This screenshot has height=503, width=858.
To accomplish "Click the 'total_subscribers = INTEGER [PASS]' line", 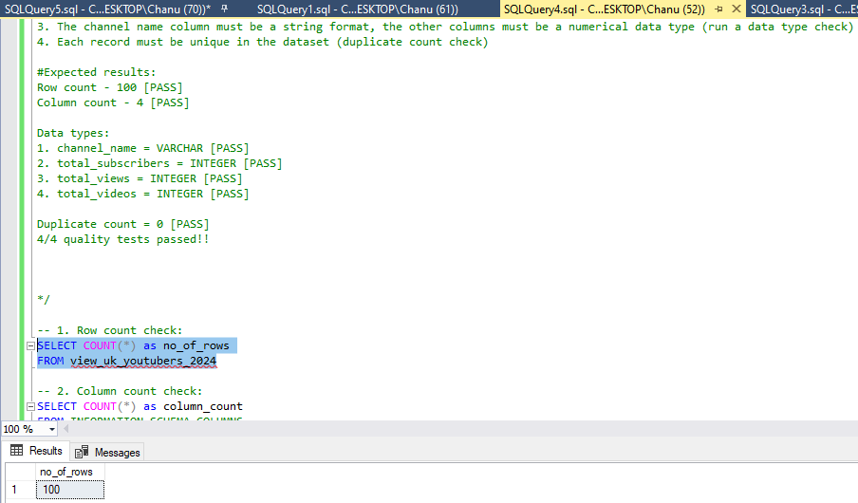I will click(x=159, y=163).
